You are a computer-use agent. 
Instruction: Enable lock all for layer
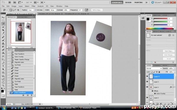tap(159, 72)
